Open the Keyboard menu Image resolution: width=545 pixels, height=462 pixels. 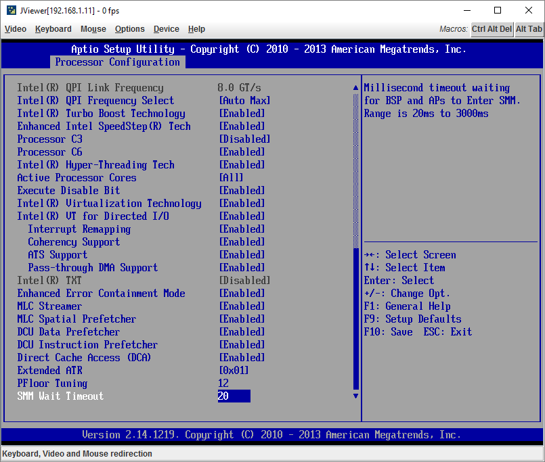click(x=53, y=29)
